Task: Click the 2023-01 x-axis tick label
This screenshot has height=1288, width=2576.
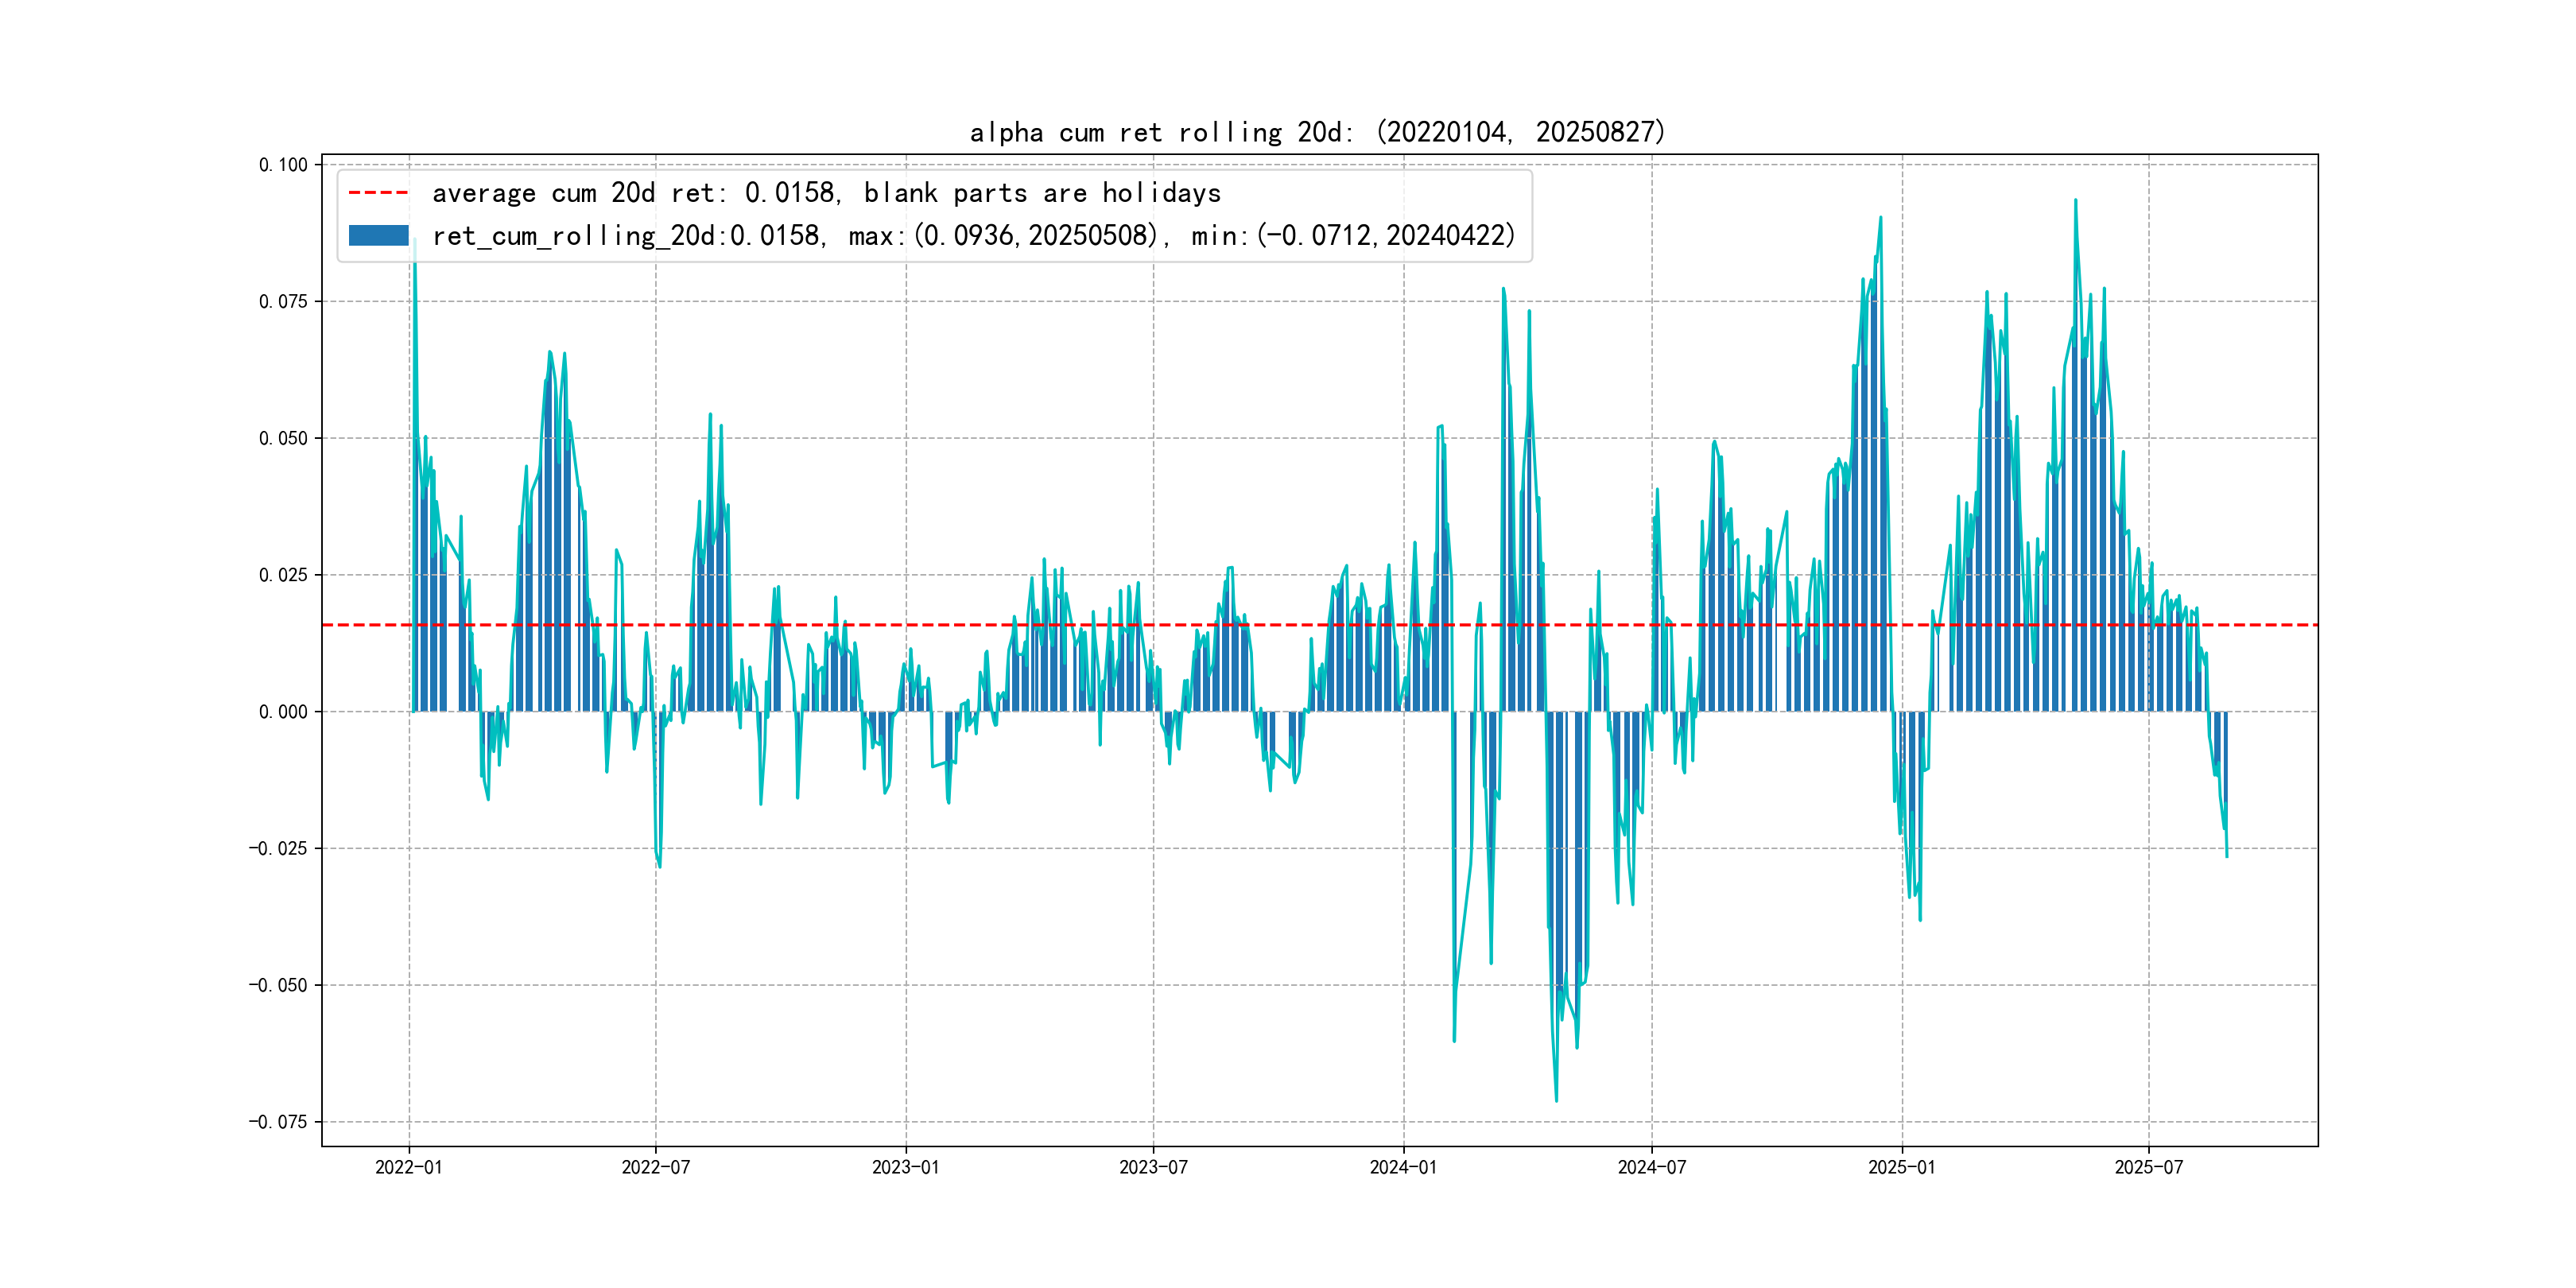Action: 905,1167
